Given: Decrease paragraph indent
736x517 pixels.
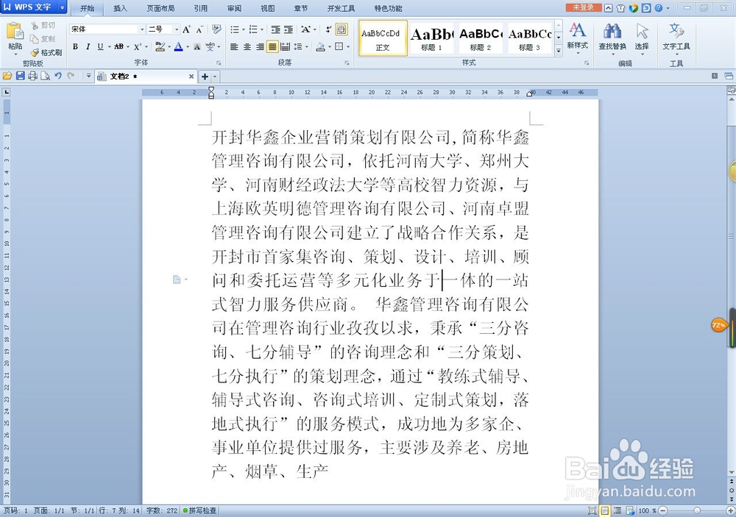Looking at the screenshot, I should pos(275,29).
